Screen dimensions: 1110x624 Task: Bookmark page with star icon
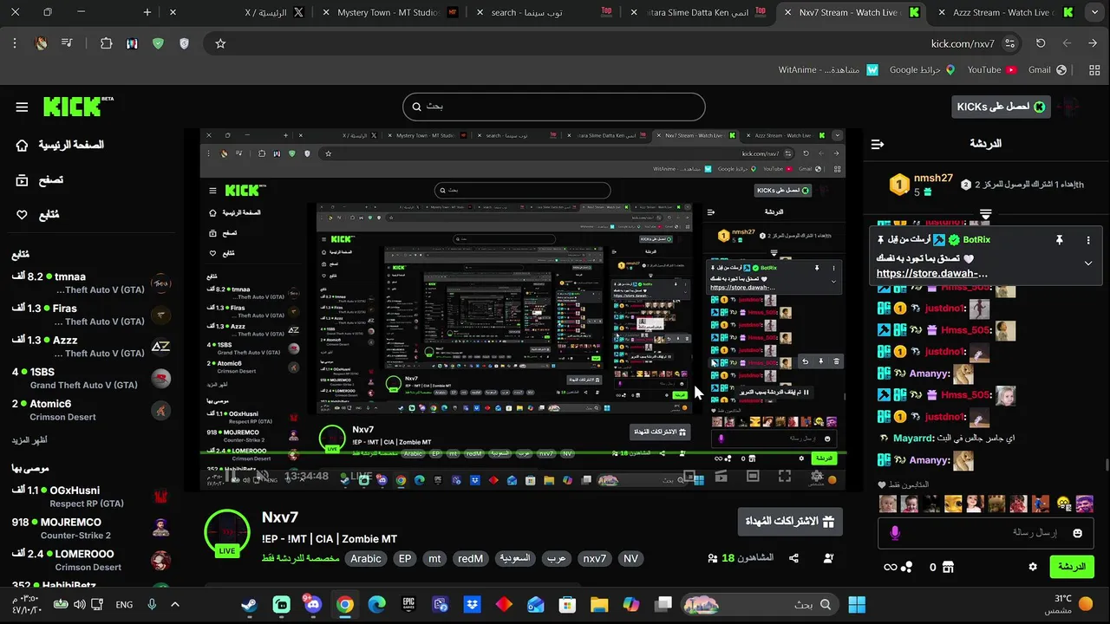[220, 43]
